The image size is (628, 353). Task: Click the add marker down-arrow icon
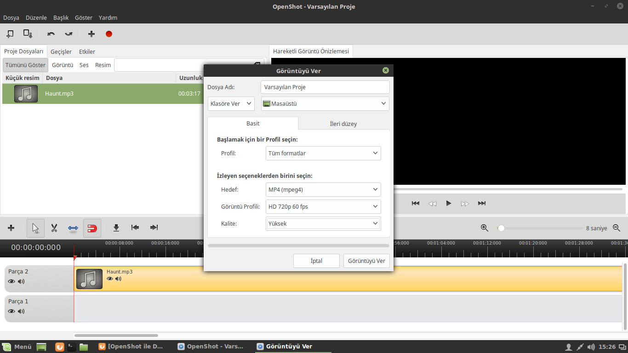click(x=116, y=228)
